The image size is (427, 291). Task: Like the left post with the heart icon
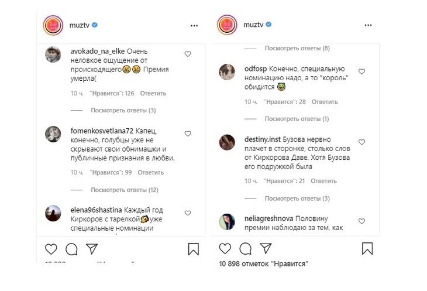coord(52,249)
